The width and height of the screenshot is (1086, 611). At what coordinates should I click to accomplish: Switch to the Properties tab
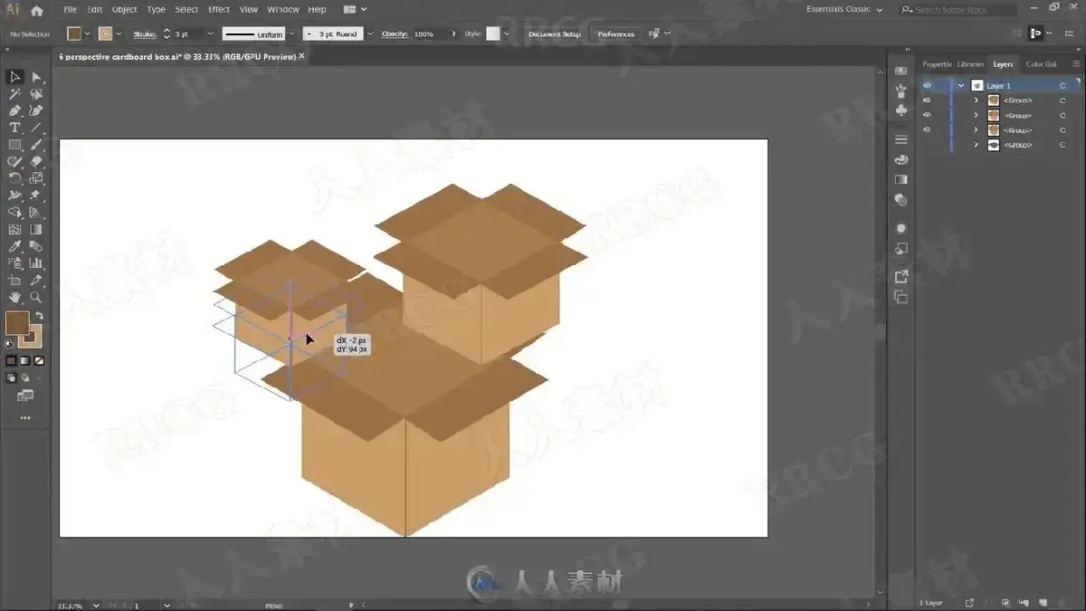click(937, 64)
